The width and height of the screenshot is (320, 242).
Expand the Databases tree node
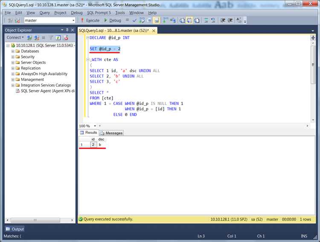(x=13, y=51)
